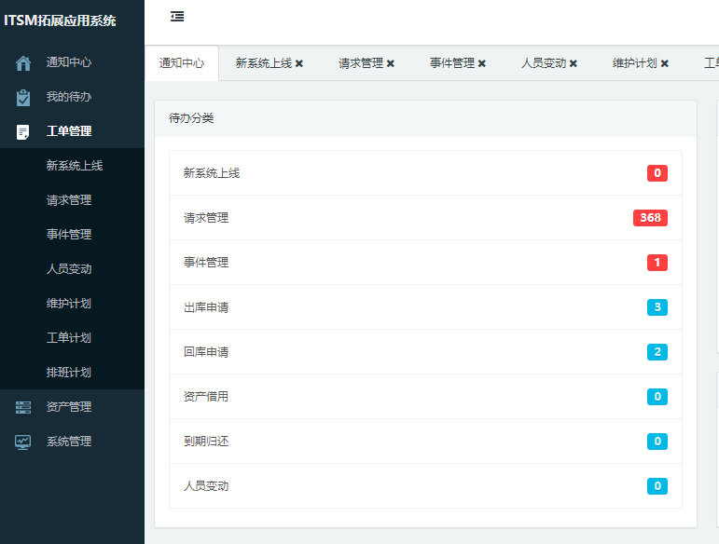719x544 pixels.
Task: Close the 维护计划 tab
Action: click(x=664, y=63)
